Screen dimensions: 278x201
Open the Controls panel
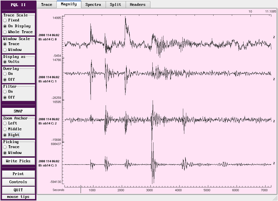pyautogui.click(x=18, y=182)
